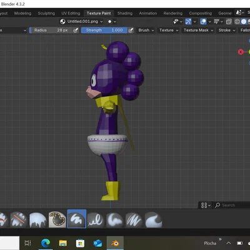Open the overlays options dropdown arrow
The width and height of the screenshot is (250, 250).
[210, 21]
